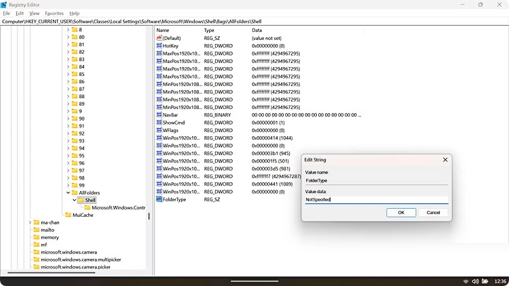The height and width of the screenshot is (286, 509).
Task: Click the HotKey DWORD value icon
Action: (x=159, y=45)
